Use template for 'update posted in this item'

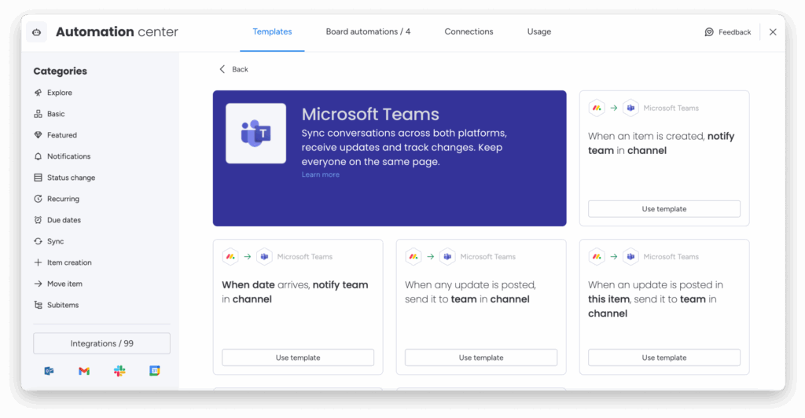(x=663, y=357)
